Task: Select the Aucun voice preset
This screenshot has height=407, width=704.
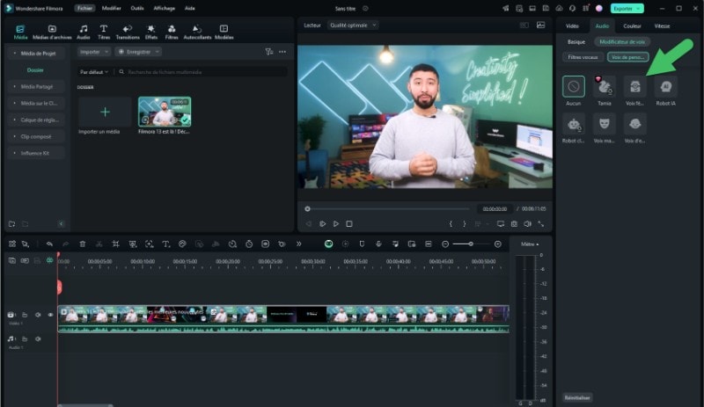Action: [x=574, y=87]
